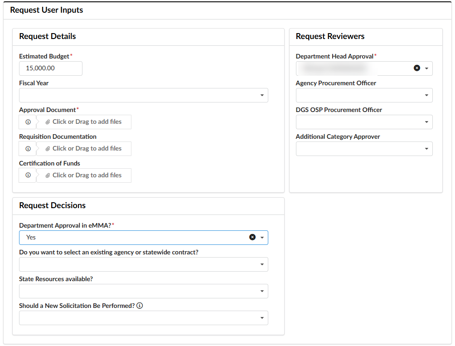Clear the Department Head Approval selection
The image size is (455, 346).
click(416, 68)
